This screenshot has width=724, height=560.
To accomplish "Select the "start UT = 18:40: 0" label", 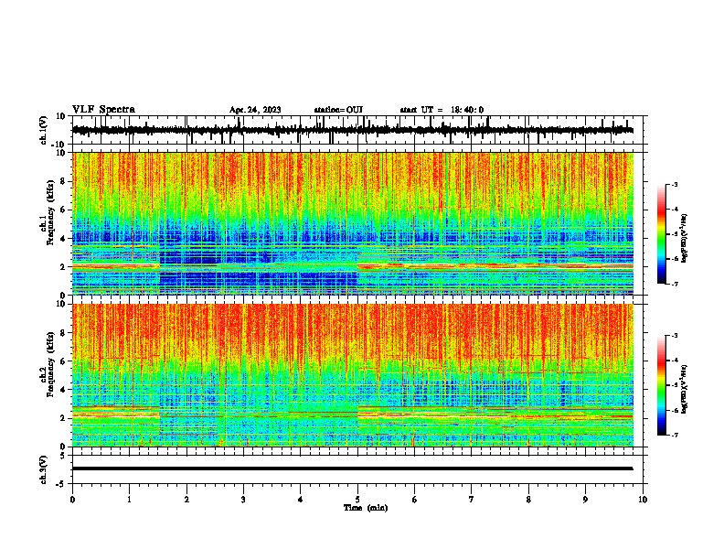I will (x=442, y=110).
